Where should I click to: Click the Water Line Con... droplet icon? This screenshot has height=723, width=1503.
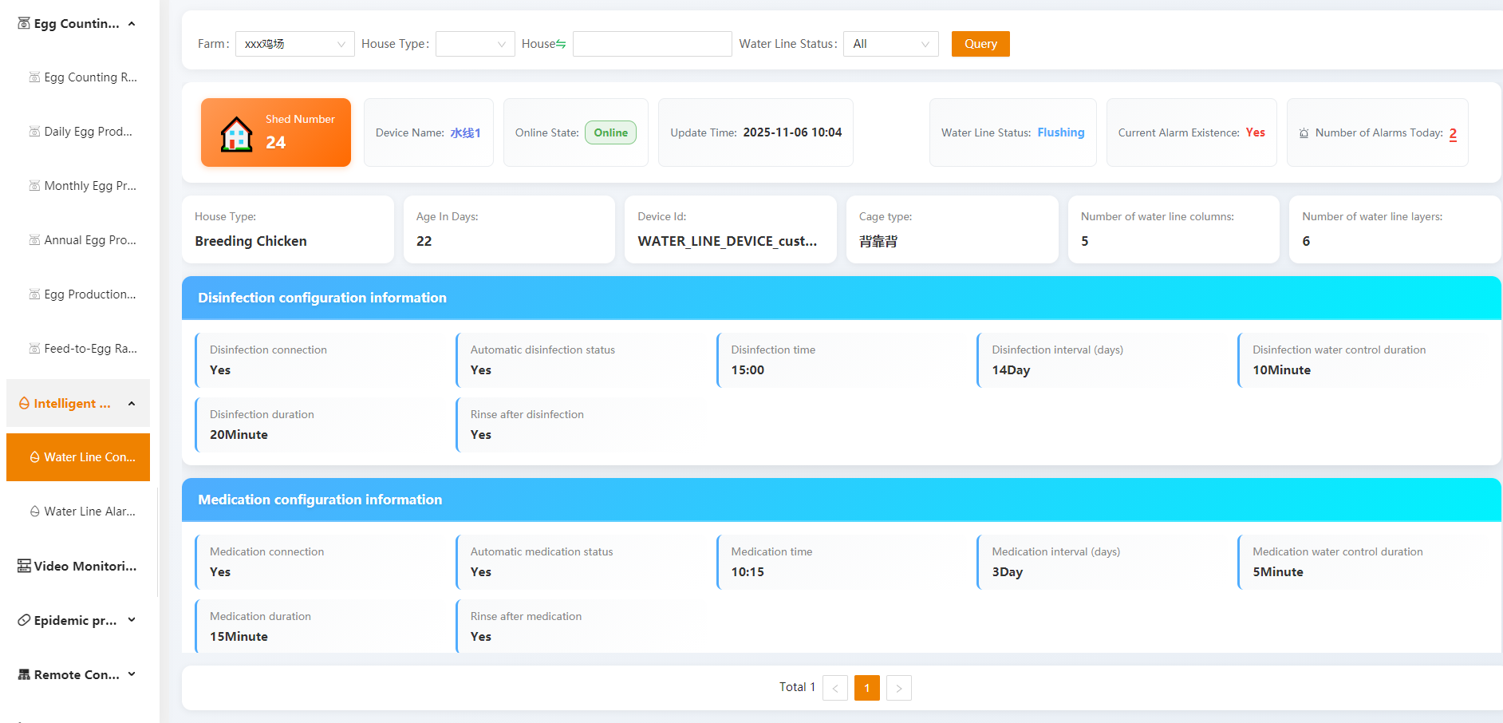[35, 457]
